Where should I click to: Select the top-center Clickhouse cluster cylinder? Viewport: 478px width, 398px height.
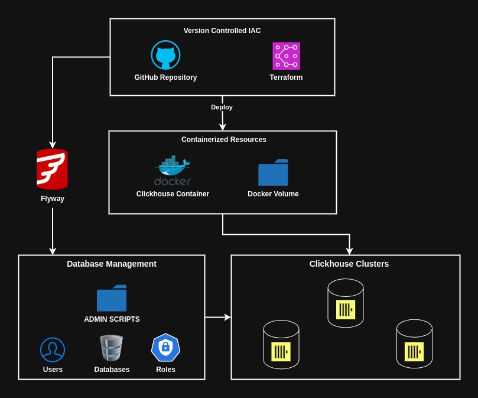pyautogui.click(x=346, y=303)
